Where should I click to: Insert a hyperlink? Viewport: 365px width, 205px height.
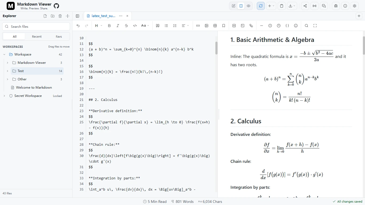pyautogui.click(x=198, y=26)
